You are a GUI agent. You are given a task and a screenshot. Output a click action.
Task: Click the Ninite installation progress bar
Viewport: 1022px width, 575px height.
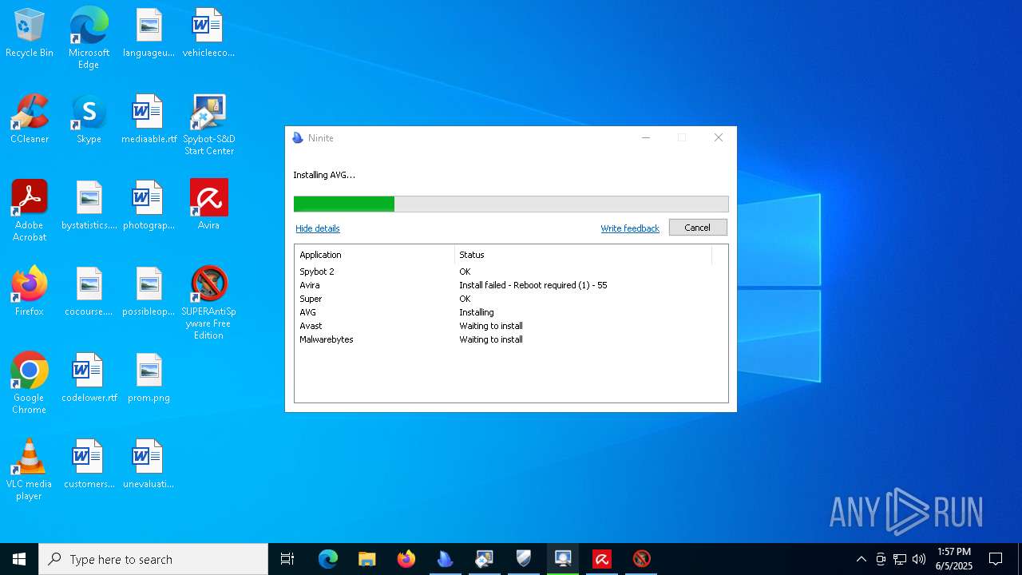(511, 204)
